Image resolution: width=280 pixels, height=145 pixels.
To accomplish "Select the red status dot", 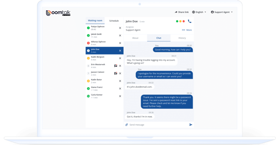I will (184, 21).
